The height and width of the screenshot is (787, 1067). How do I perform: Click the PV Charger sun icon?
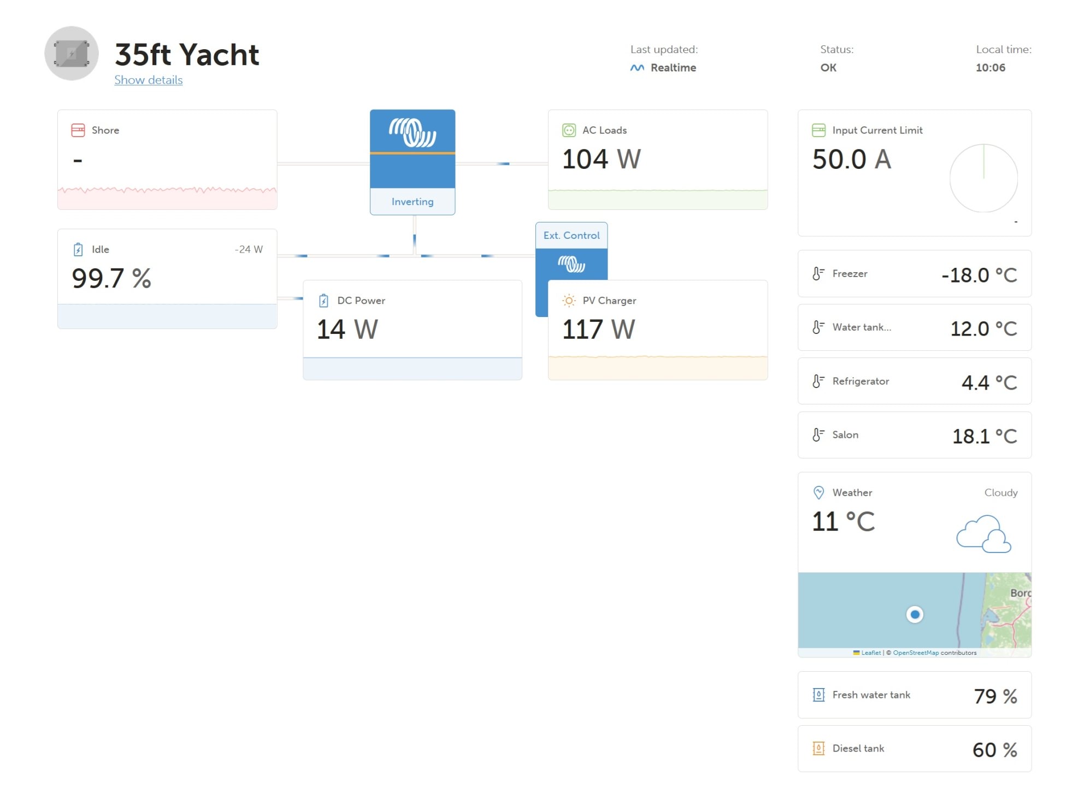click(569, 301)
